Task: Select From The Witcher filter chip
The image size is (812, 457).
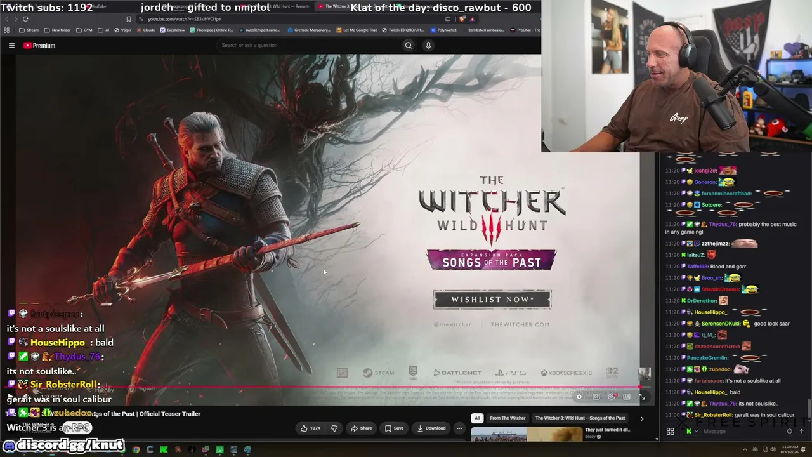Action: pos(507,418)
